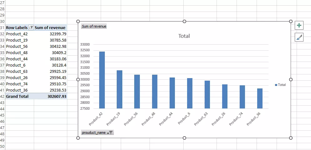Select cell Product_42 in pivot table
The width and height of the screenshot is (311, 150).
(20, 34)
